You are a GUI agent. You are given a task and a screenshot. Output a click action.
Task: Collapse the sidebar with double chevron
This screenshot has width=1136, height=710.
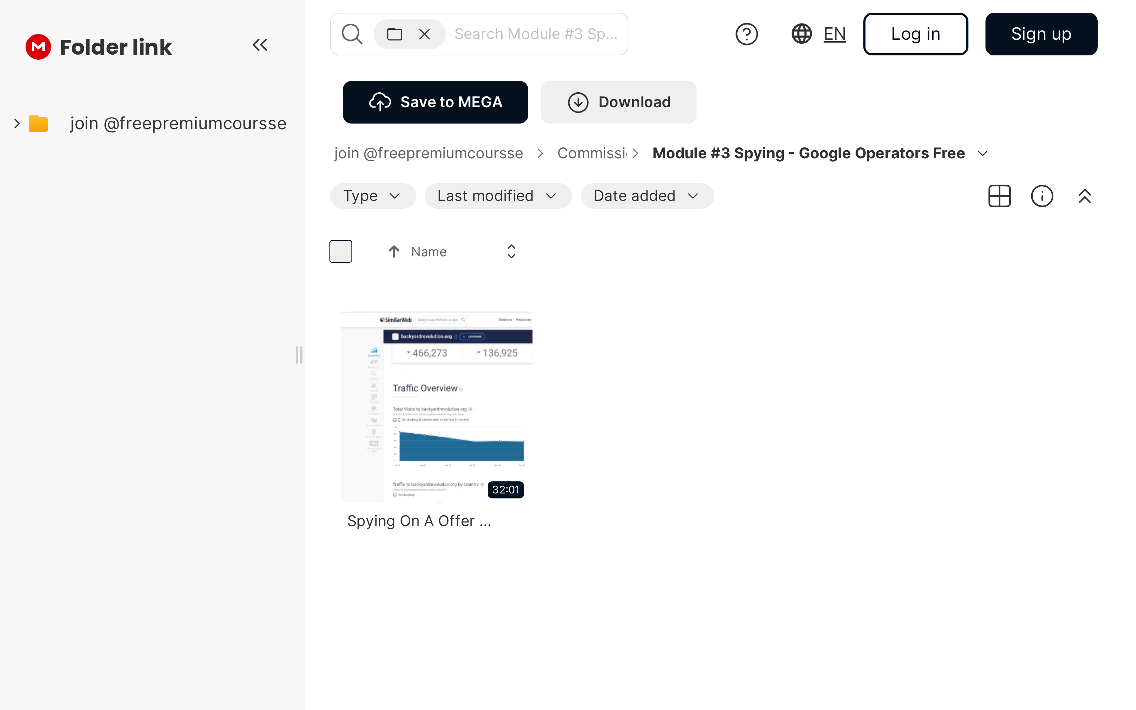tap(260, 45)
